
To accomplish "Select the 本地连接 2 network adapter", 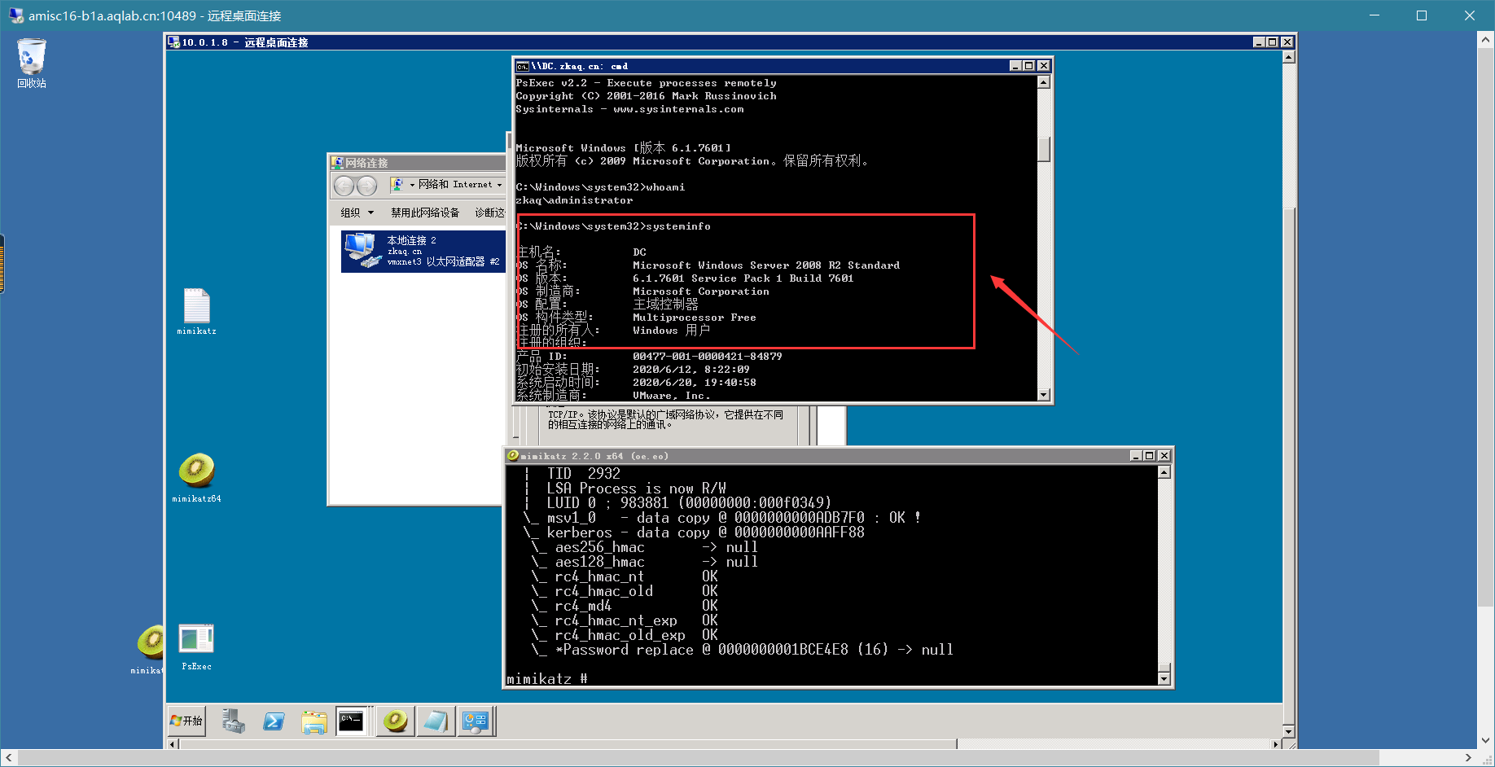I will click(423, 251).
